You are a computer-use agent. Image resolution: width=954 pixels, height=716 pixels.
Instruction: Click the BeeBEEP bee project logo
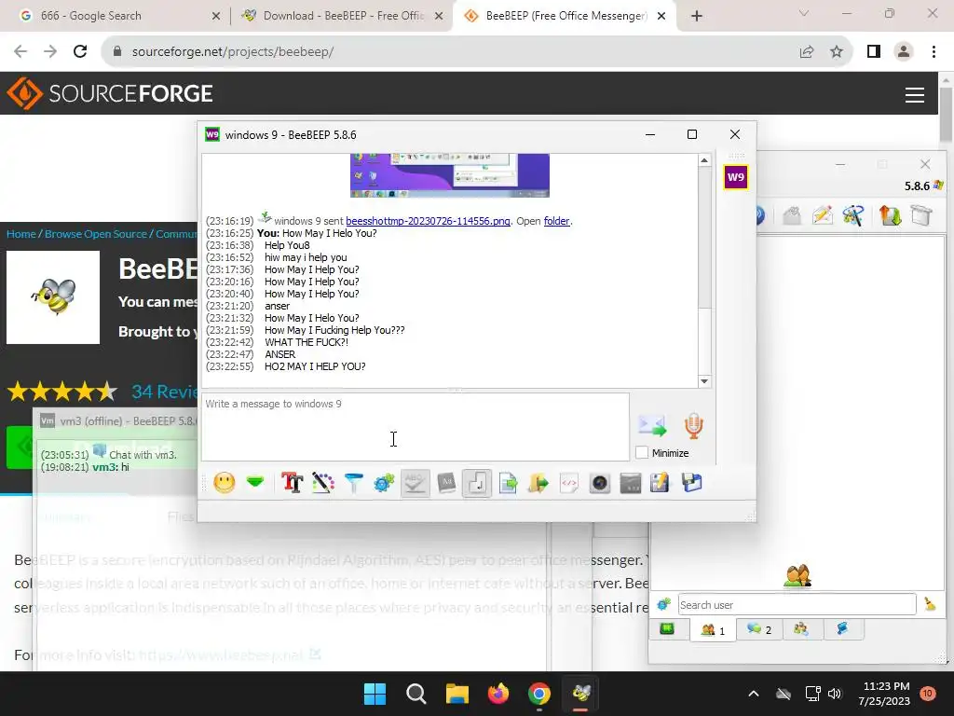click(x=53, y=297)
